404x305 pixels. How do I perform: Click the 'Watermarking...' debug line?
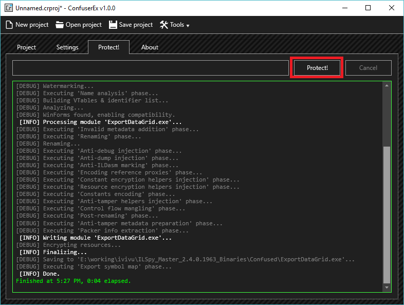55,86
